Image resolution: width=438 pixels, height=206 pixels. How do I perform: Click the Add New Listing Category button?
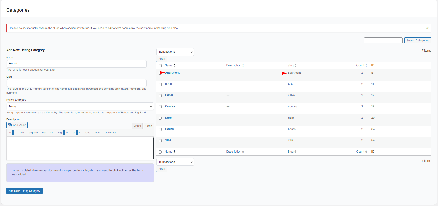click(x=24, y=191)
